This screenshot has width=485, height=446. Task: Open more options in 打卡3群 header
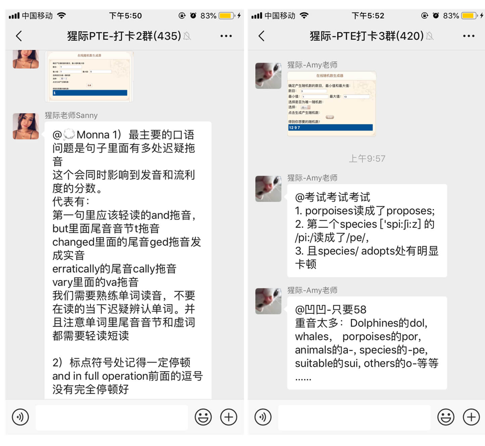coord(469,36)
